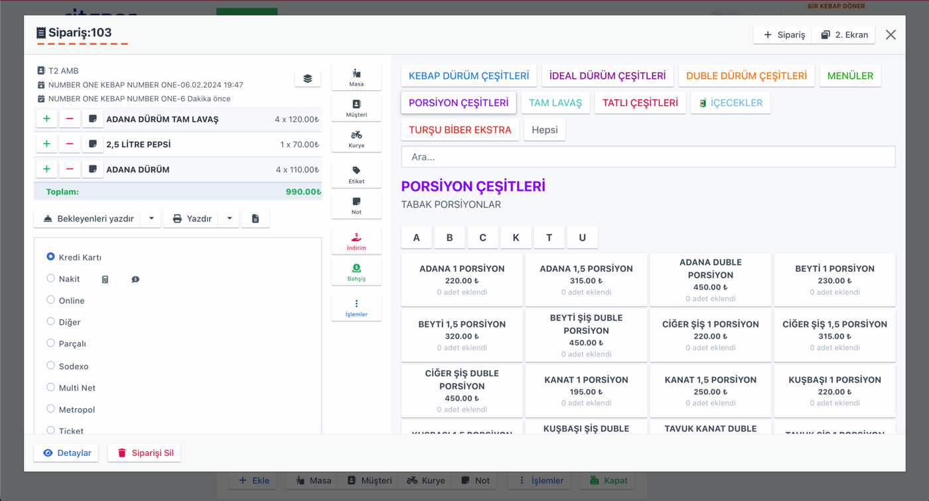929x501 pixels.
Task: Choose the Multi Net payment option
Action: 50,387
